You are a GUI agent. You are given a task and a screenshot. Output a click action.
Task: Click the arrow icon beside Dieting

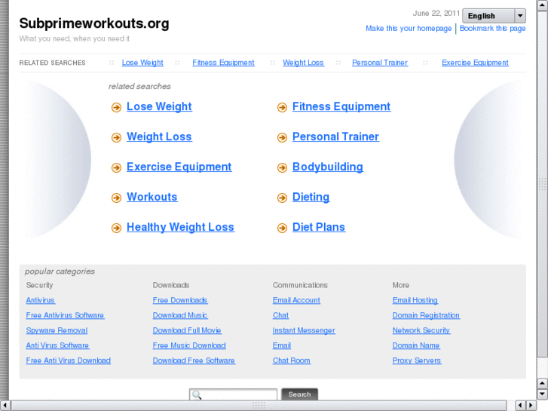(x=282, y=198)
